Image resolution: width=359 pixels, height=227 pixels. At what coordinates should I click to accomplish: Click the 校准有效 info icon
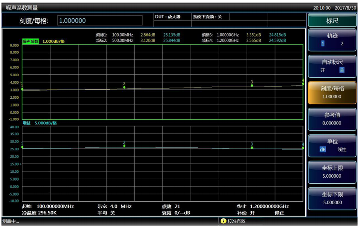tap(223, 221)
